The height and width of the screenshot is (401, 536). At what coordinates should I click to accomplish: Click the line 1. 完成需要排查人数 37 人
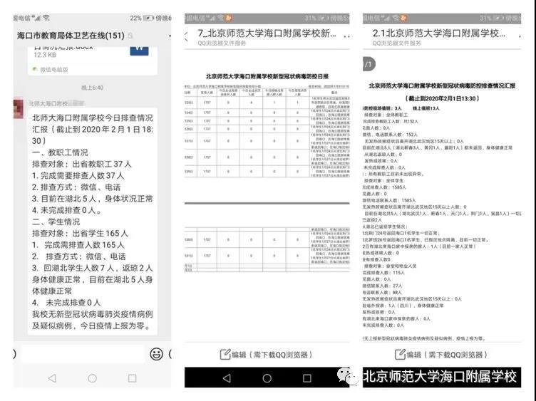pyautogui.click(x=78, y=176)
